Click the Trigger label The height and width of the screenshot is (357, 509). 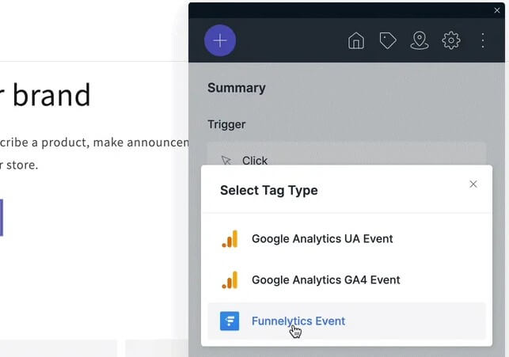pos(226,124)
